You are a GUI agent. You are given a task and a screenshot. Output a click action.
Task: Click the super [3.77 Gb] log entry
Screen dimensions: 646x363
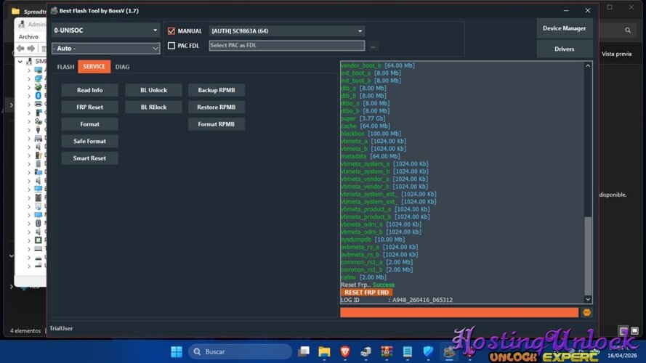pyautogui.click(x=363, y=118)
